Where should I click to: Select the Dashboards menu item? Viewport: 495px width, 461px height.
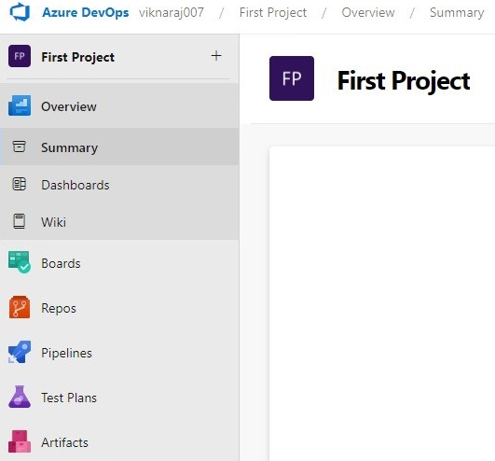click(x=119, y=184)
